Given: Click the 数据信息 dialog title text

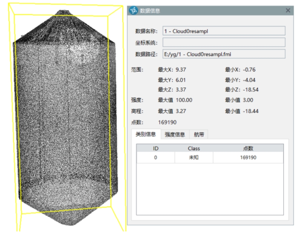Looking at the screenshot, I should [x=150, y=11].
